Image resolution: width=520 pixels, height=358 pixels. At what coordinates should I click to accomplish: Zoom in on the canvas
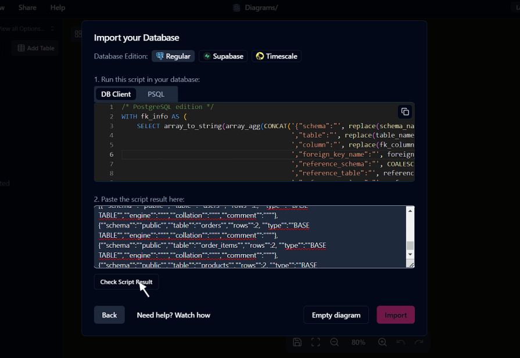tap(382, 342)
